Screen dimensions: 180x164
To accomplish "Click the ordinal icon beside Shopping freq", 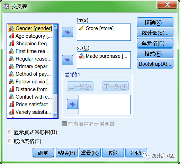I will tap(11, 44).
